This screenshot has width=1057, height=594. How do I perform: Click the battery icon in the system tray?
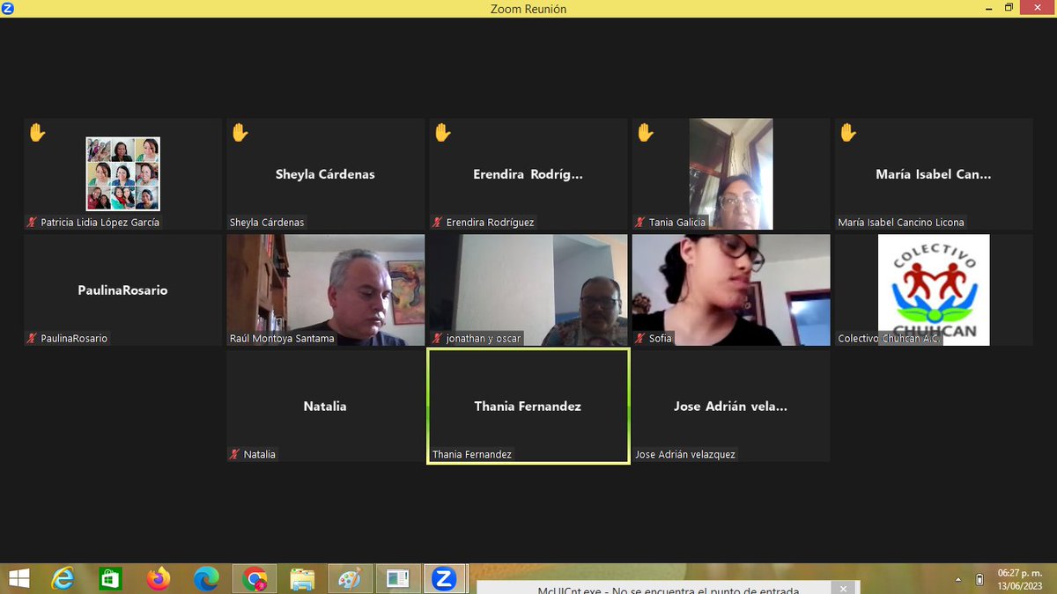point(979,579)
